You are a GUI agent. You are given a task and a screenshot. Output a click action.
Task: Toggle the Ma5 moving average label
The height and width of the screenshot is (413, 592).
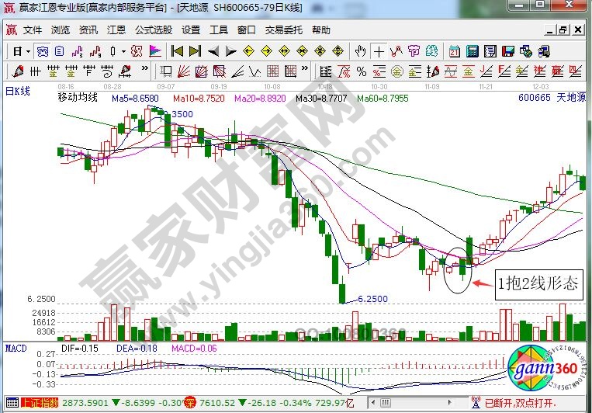pos(135,99)
